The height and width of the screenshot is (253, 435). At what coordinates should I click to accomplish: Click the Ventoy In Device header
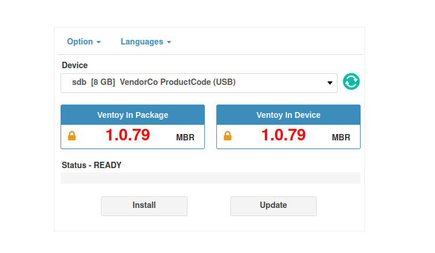(x=288, y=115)
